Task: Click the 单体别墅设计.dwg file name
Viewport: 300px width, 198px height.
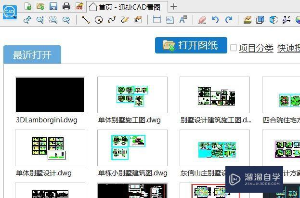Action: coord(44,173)
